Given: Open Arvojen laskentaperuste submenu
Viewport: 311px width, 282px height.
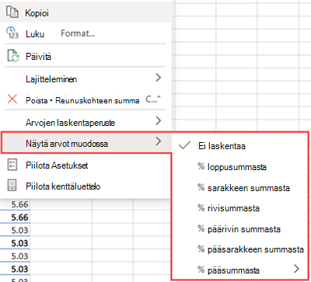Looking at the screenshot, I should point(86,122).
